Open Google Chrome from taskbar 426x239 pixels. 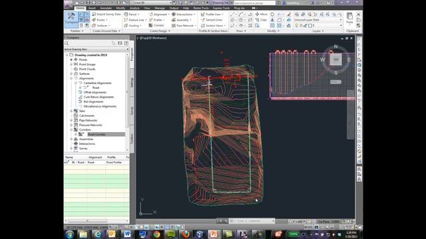pos(156,234)
